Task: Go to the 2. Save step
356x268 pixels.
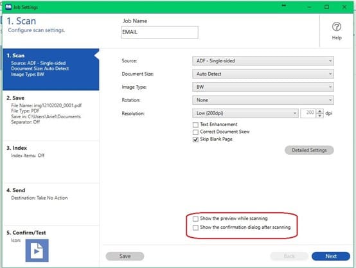Action: coord(51,116)
